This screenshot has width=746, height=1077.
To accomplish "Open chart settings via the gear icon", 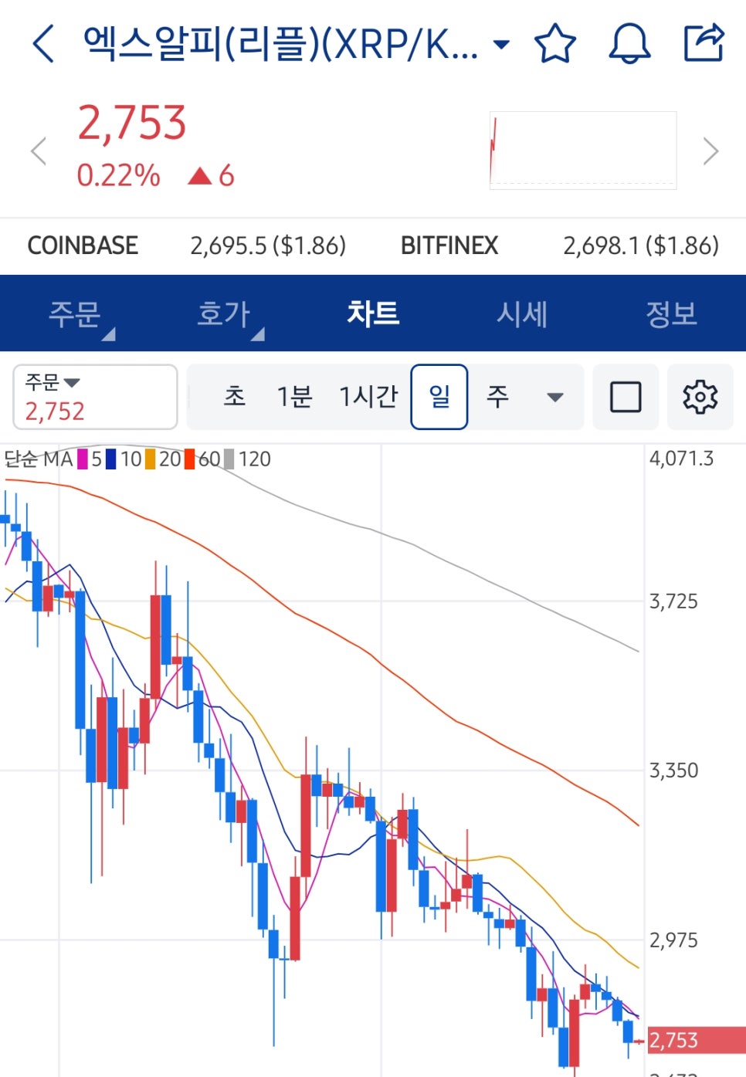I will click(x=699, y=397).
